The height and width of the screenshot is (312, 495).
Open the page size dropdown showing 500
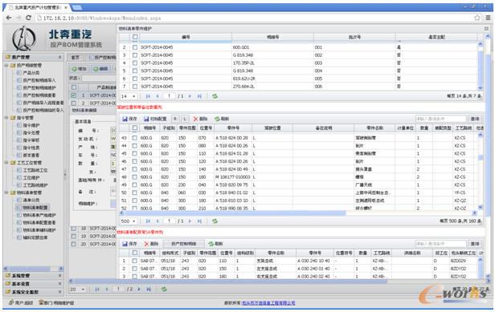point(129,221)
